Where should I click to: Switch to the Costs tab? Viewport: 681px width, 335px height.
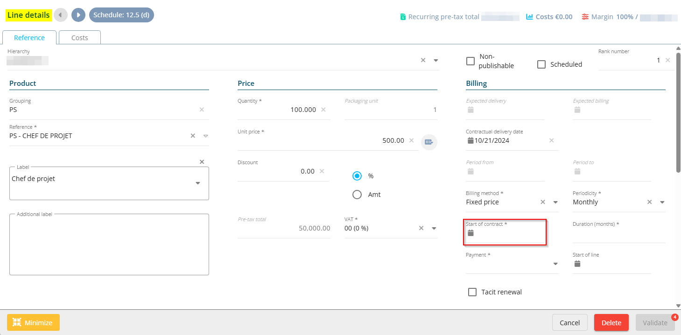point(80,38)
